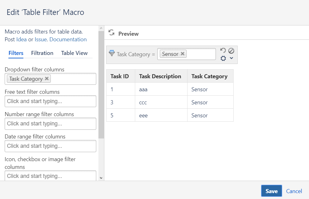Open the Task Category filter dropdown

click(201, 54)
